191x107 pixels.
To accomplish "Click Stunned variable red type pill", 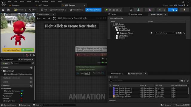I will point(21,98).
